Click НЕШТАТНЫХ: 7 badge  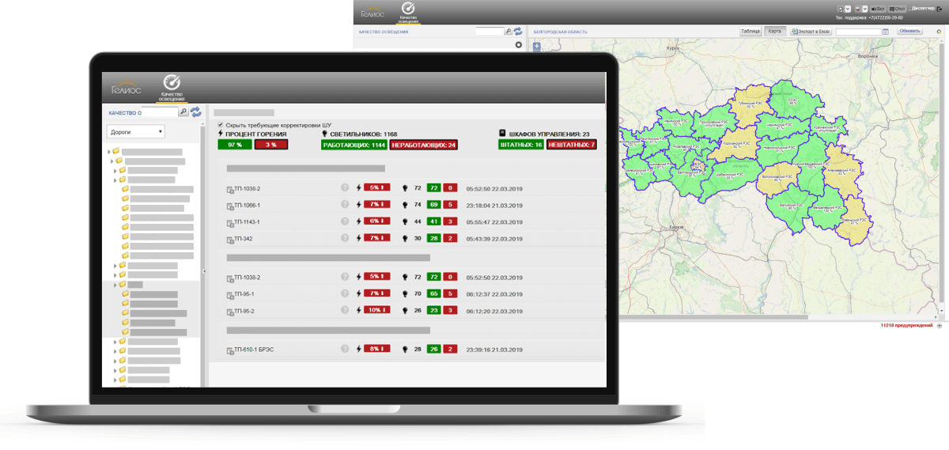[572, 145]
